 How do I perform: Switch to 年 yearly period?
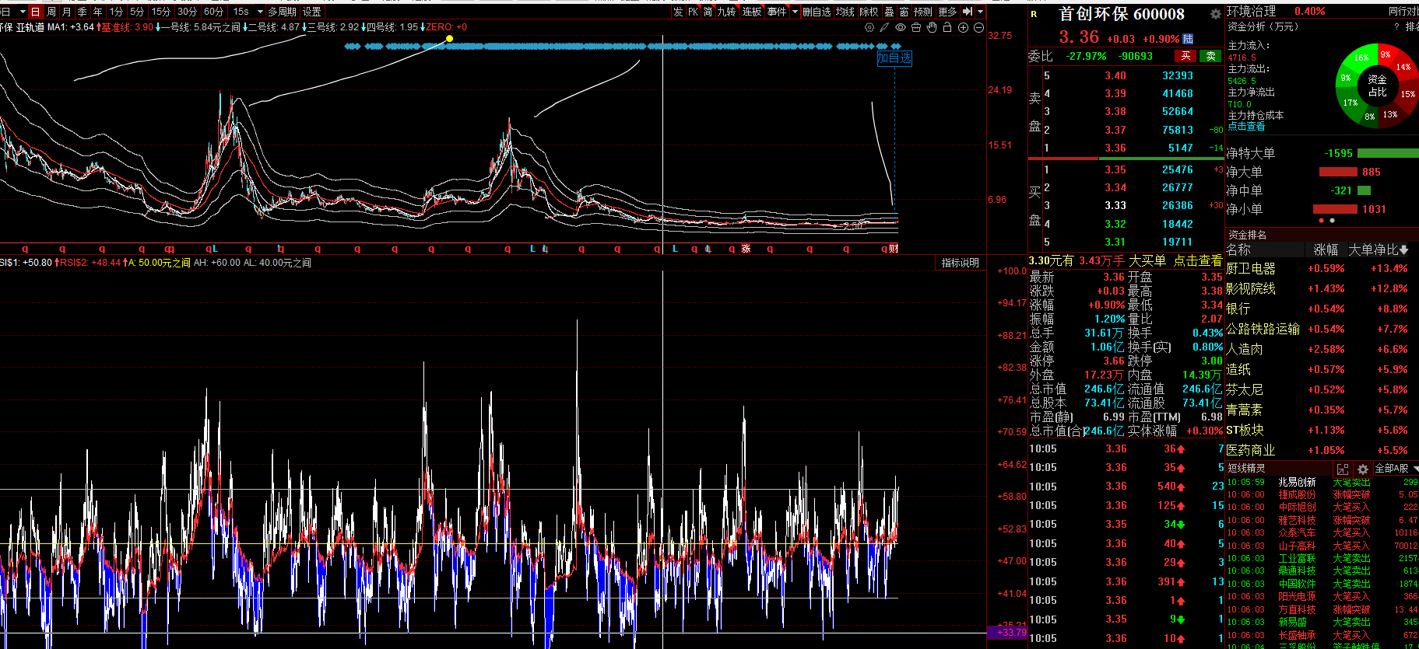click(97, 12)
